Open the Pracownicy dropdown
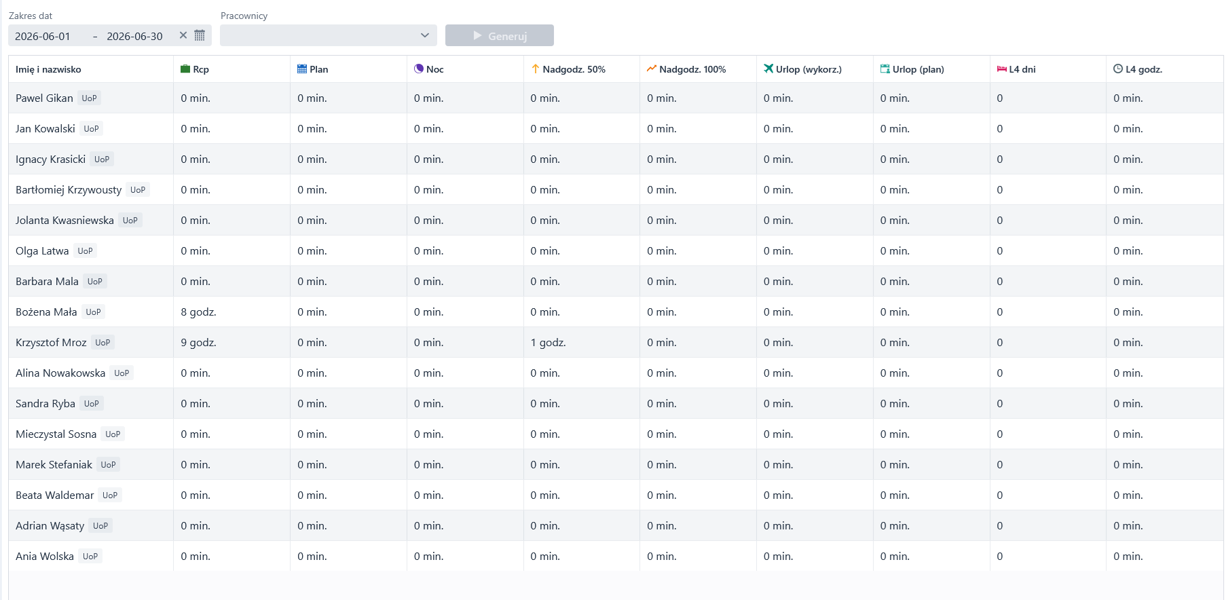Image resolution: width=1226 pixels, height=600 pixels. pyautogui.click(x=329, y=35)
